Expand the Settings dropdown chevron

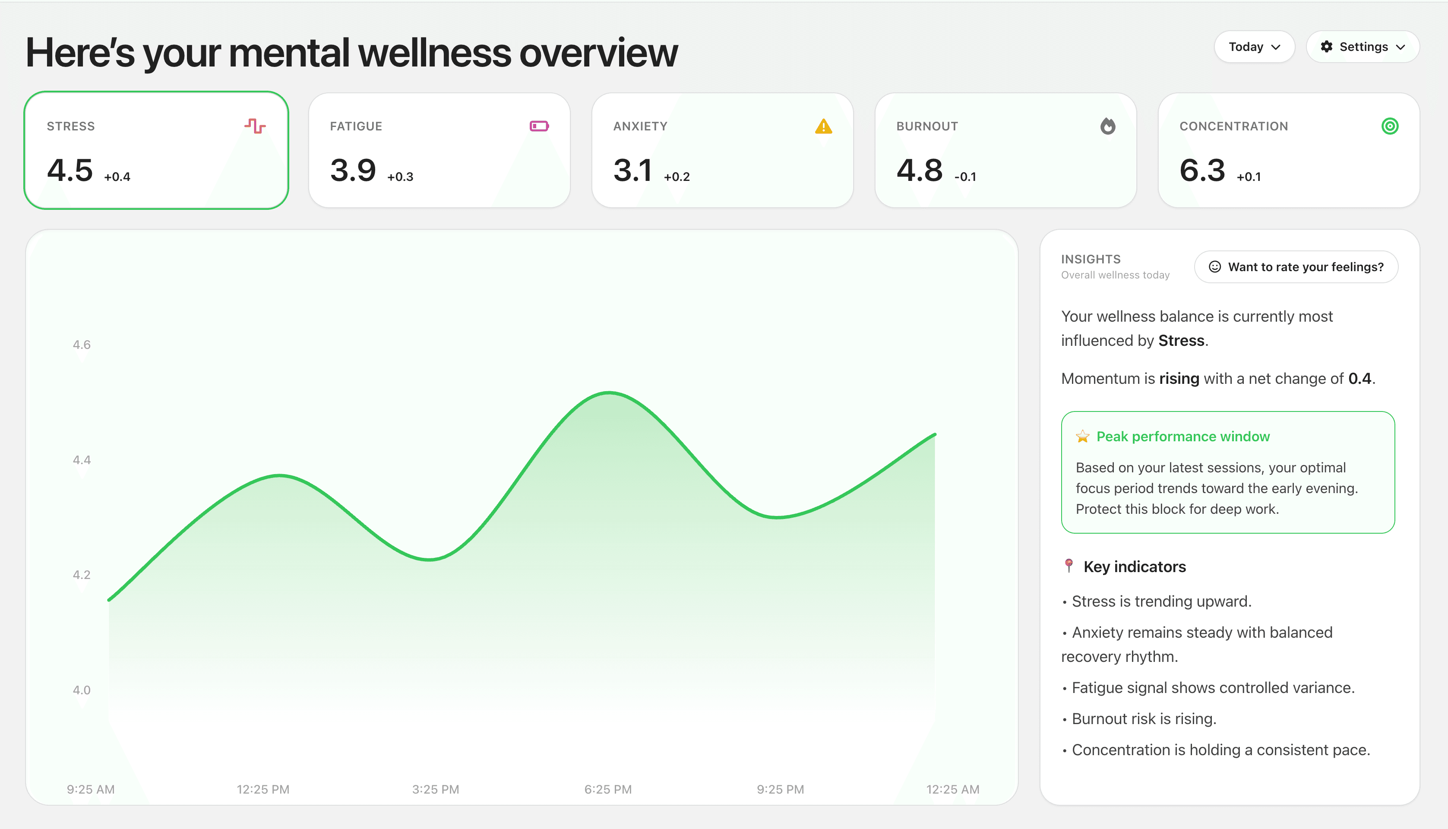(x=1401, y=47)
